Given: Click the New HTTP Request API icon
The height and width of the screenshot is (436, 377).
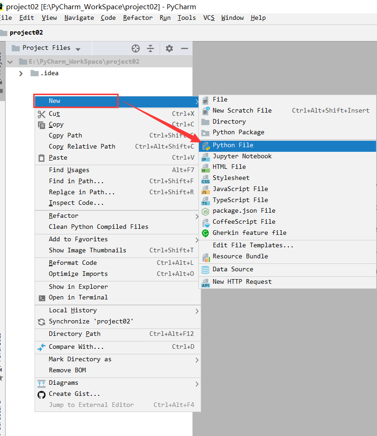Looking at the screenshot, I should click(x=205, y=283).
